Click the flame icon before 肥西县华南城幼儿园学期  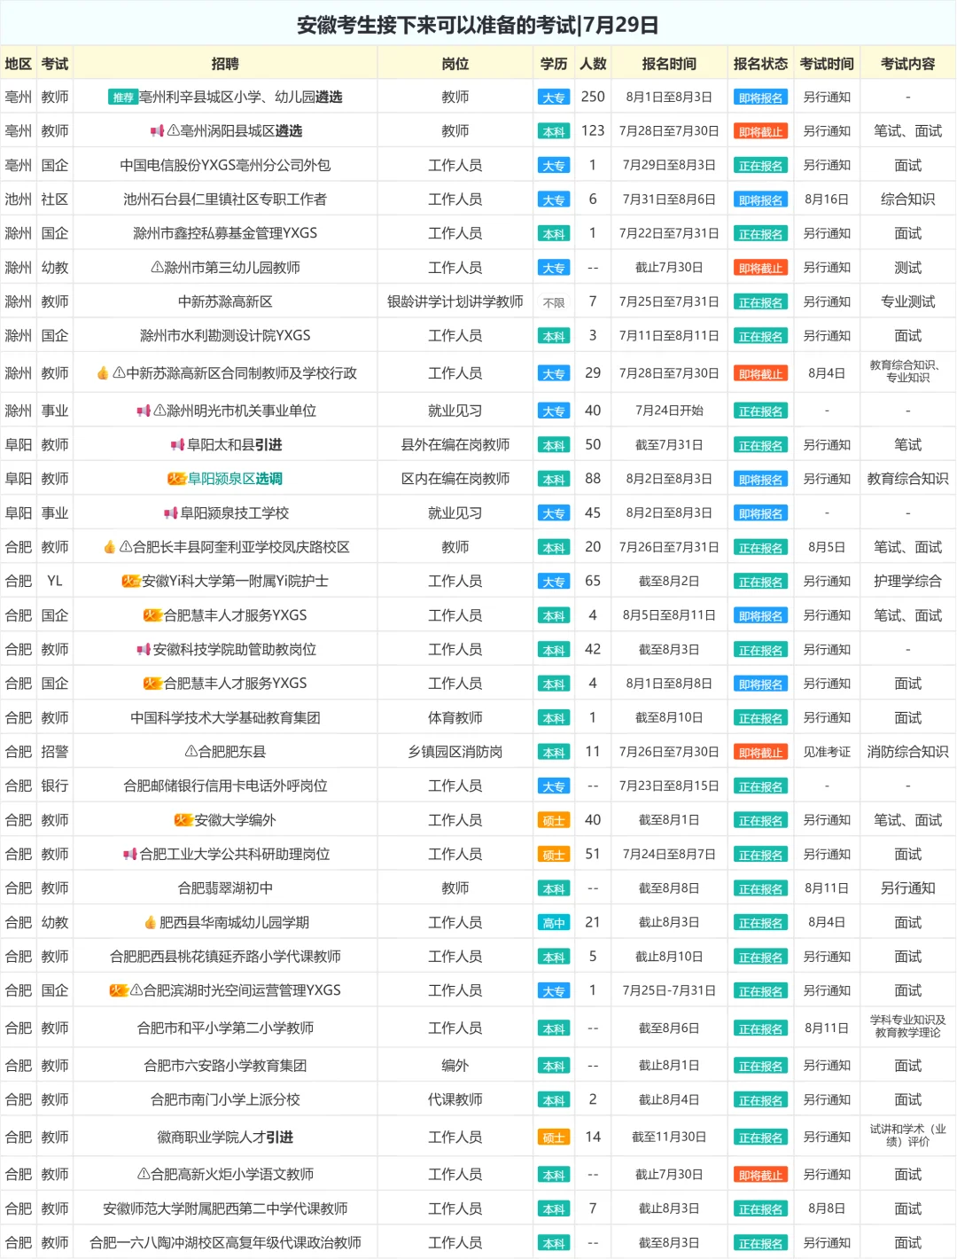(x=151, y=923)
